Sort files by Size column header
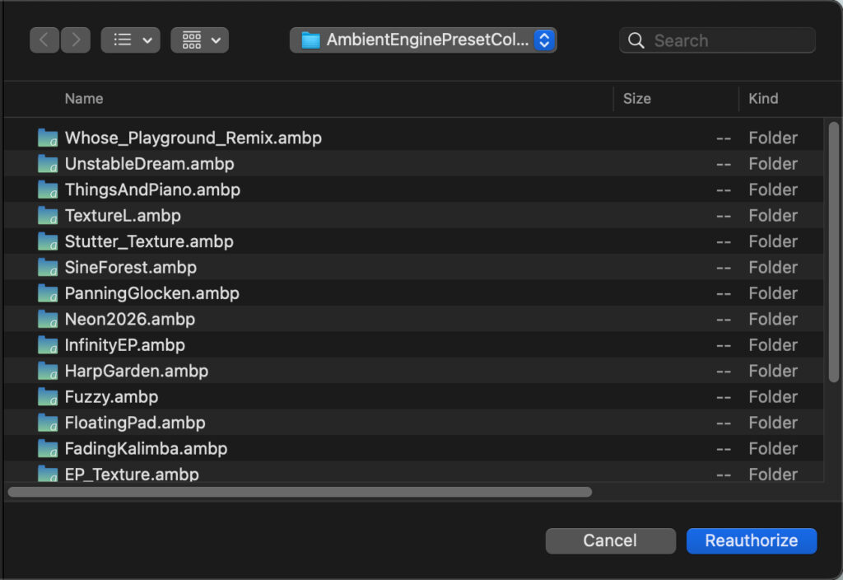This screenshot has height=580, width=843. click(x=636, y=99)
